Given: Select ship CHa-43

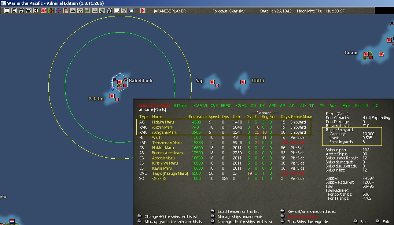Looking at the screenshot, I should (x=159, y=178).
